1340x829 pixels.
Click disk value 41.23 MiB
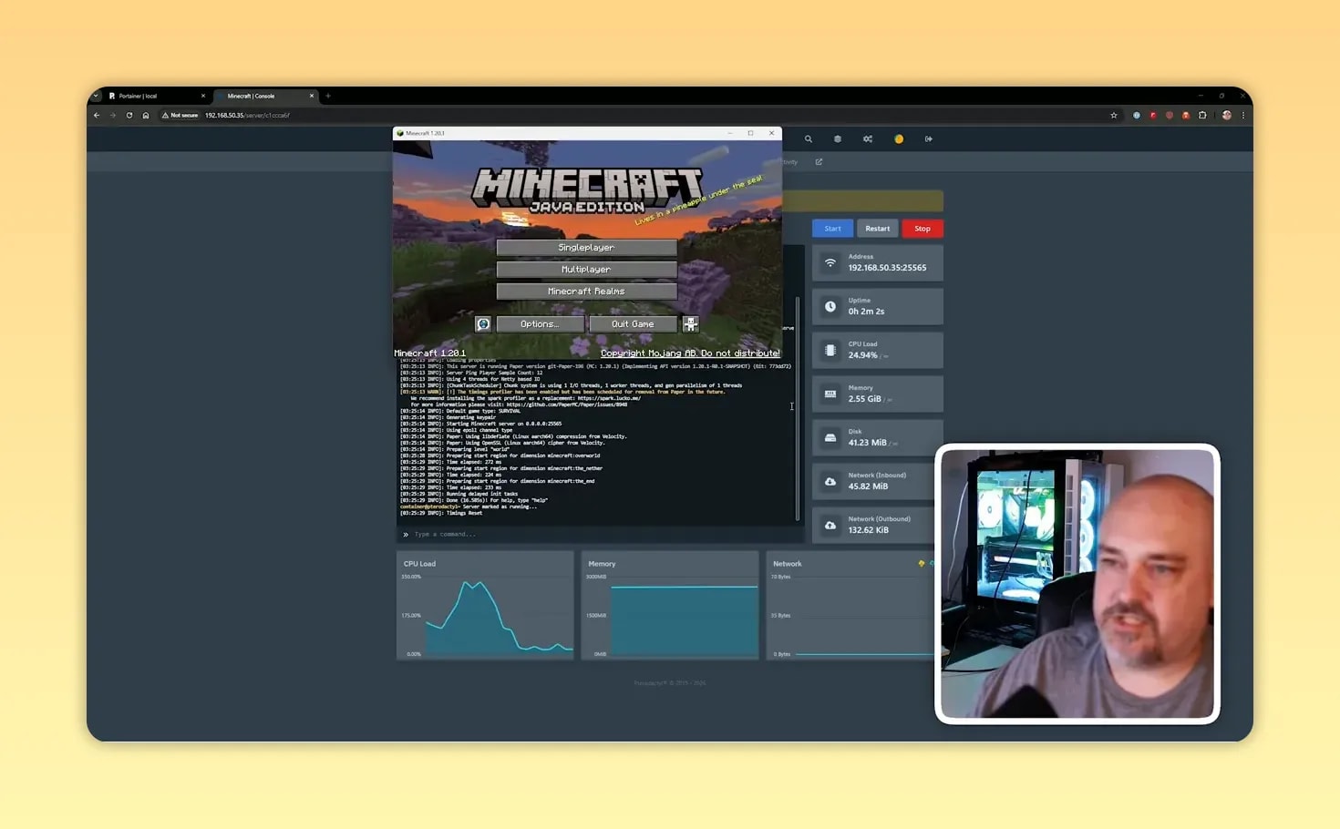[867, 443]
